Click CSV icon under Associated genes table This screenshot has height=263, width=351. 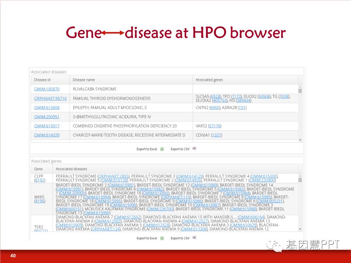(x=194, y=238)
